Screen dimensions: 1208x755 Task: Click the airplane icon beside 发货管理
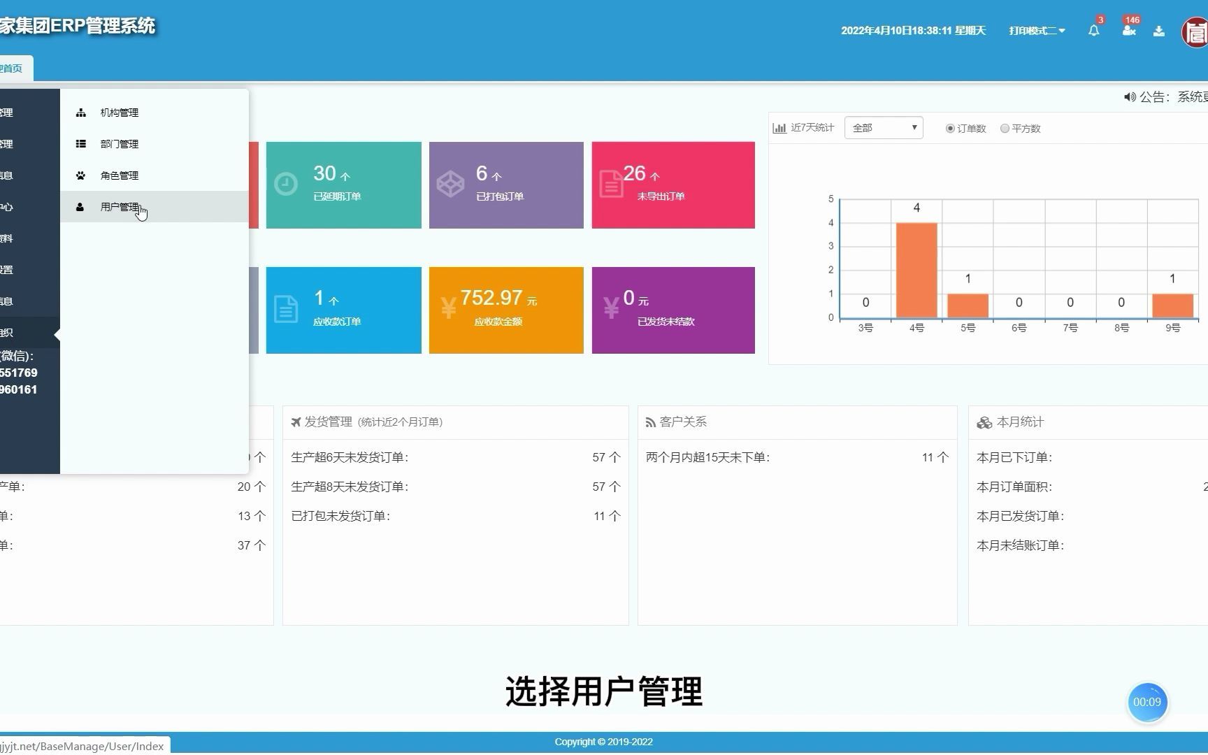point(296,422)
